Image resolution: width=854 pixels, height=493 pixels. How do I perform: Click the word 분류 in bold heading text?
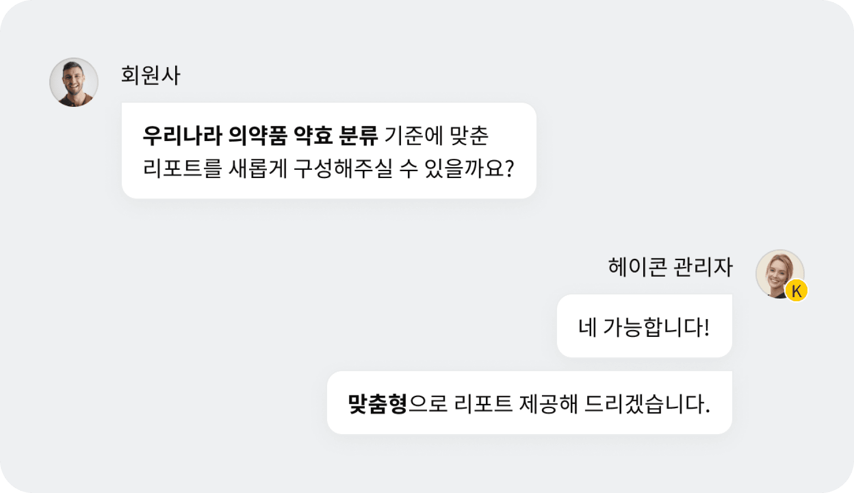click(358, 136)
